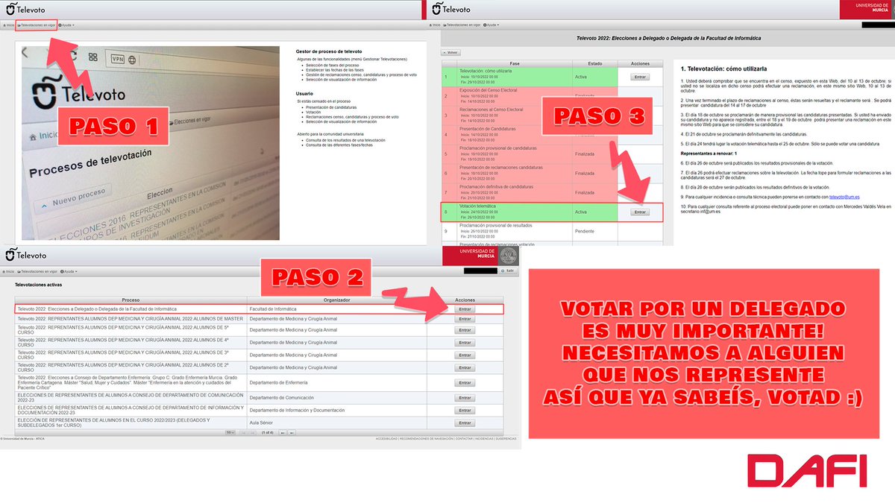Viewport: 895px width, 503px height.
Task: Click Gestor de proceso de televoto heading
Action: [329, 50]
